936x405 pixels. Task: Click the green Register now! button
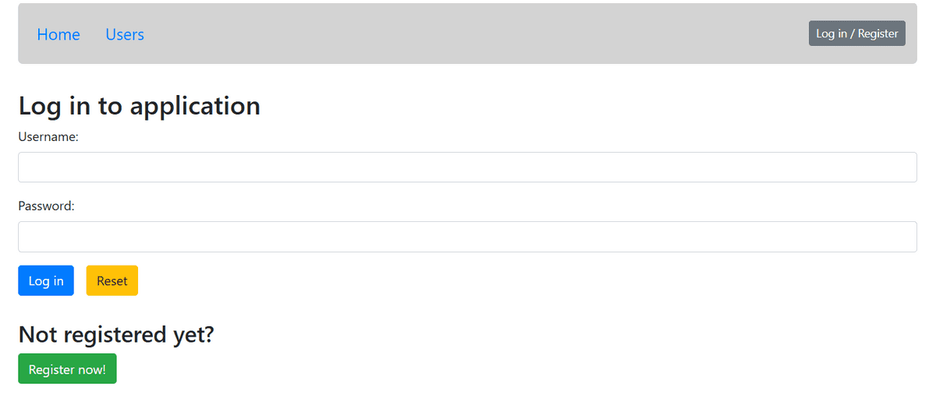click(x=67, y=369)
